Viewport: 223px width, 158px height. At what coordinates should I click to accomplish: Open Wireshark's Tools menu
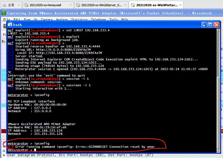pos(113,19)
